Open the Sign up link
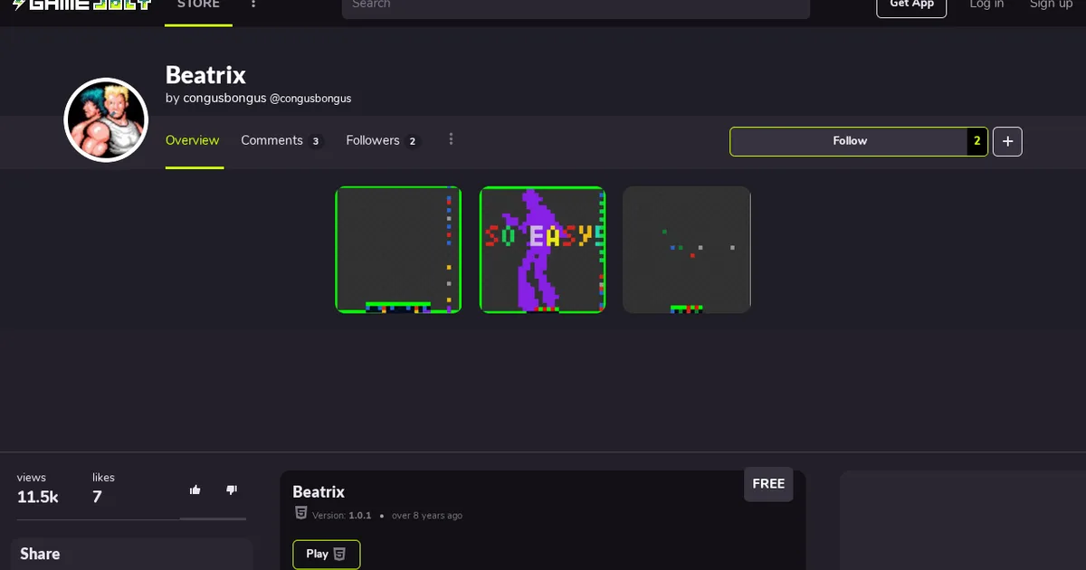 tap(1051, 5)
